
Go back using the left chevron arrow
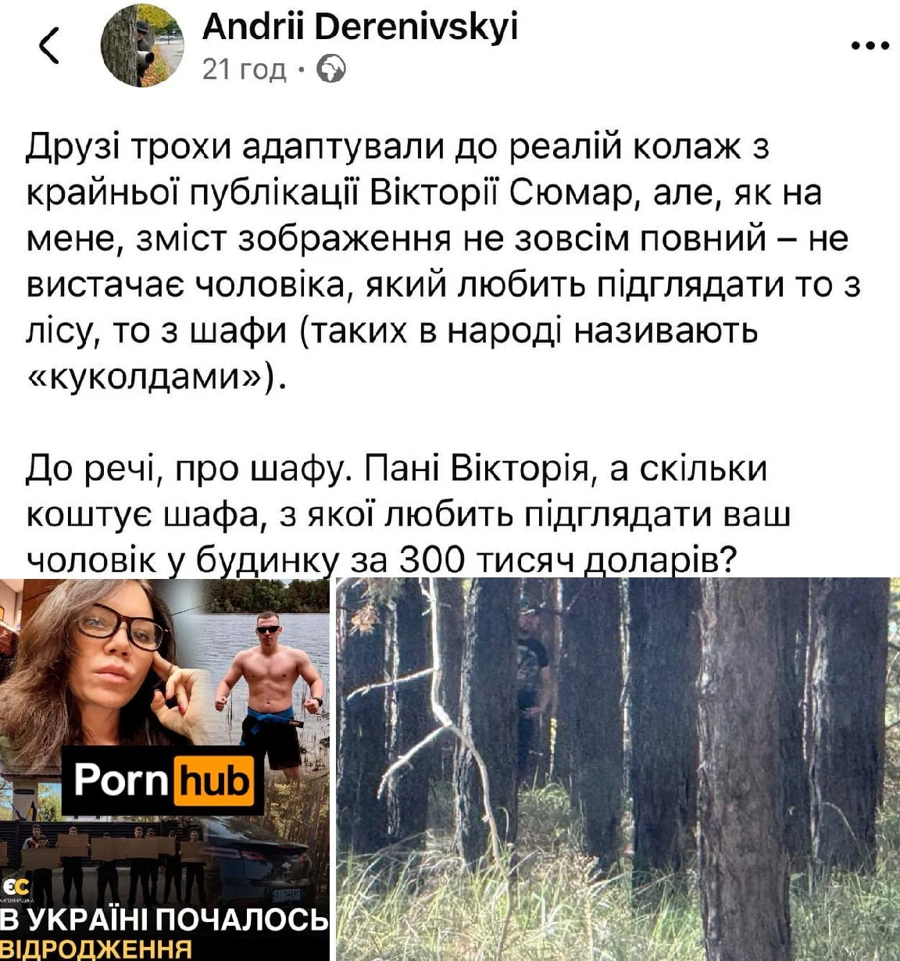(x=48, y=45)
